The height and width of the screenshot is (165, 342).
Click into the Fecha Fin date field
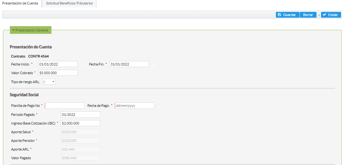129,64
